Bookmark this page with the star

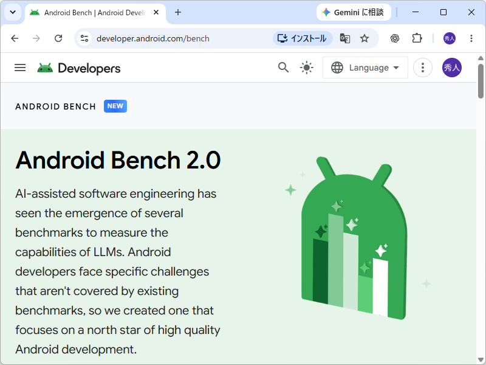(x=364, y=38)
